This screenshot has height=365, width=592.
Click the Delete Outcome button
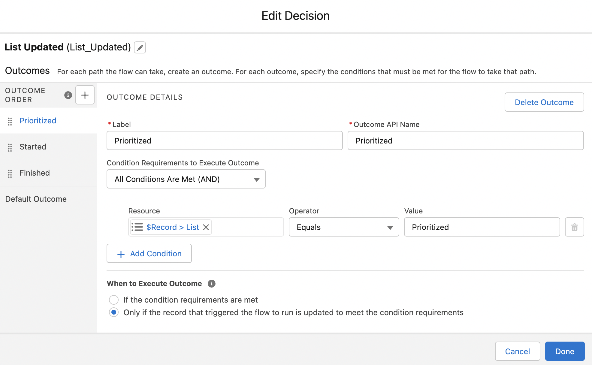click(x=544, y=102)
